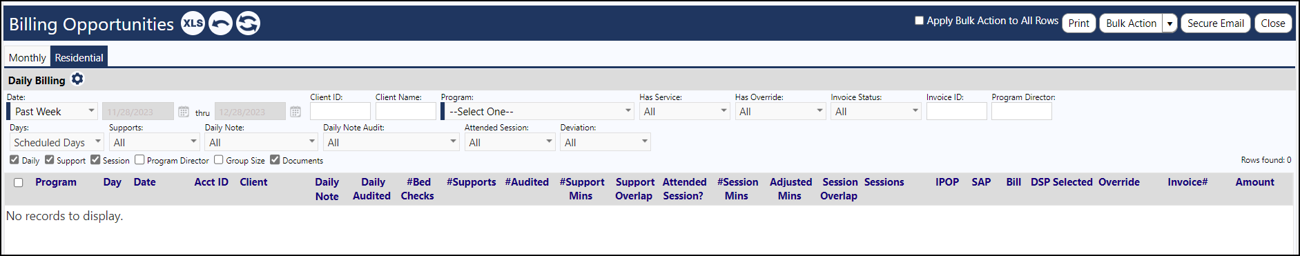
Task: Enable the Group Size checkbox
Action: (x=219, y=160)
